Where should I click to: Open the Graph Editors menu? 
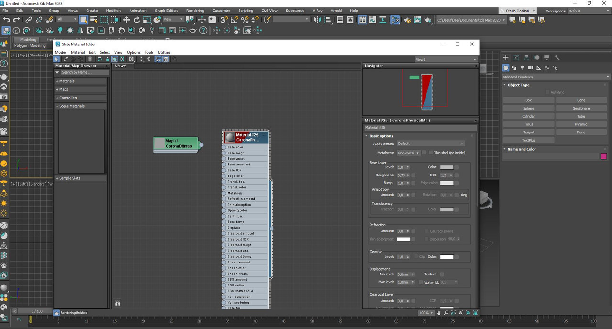(166, 11)
